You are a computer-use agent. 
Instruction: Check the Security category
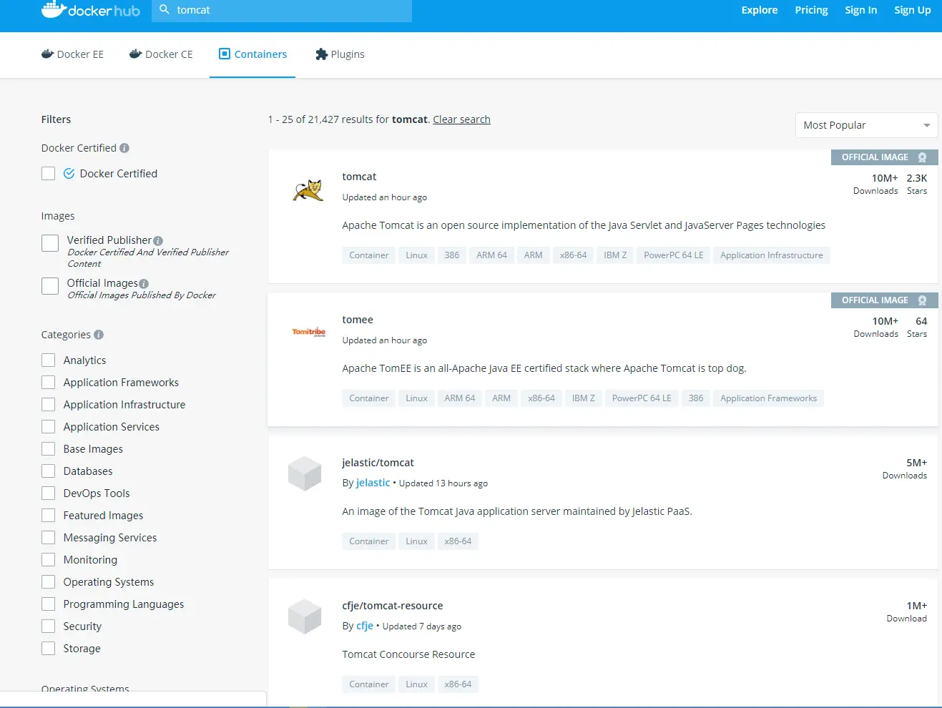(x=49, y=626)
